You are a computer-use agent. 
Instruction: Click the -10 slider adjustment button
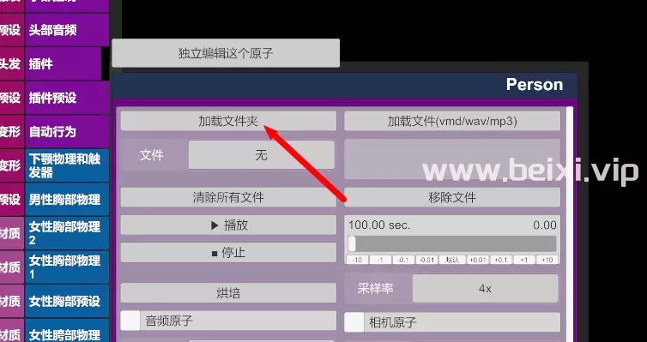[357, 260]
